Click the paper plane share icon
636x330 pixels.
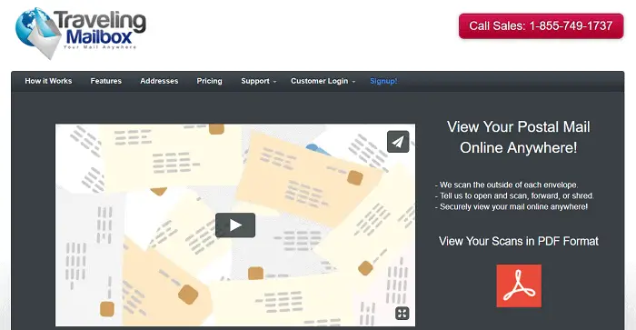[x=398, y=141]
